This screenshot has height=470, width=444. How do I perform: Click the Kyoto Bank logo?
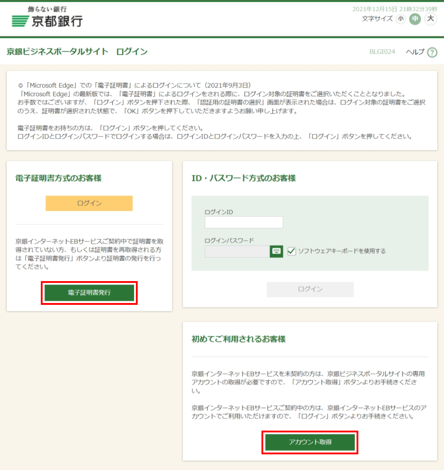point(47,17)
